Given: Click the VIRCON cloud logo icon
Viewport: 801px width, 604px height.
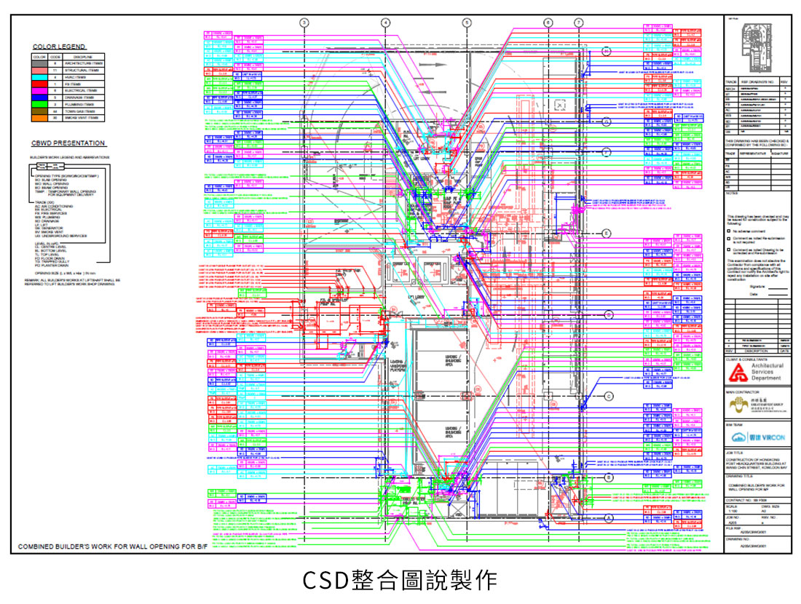Looking at the screenshot, I should [738, 437].
